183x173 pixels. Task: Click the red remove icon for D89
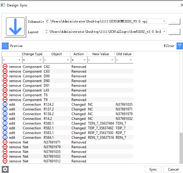(x=5, y=76)
